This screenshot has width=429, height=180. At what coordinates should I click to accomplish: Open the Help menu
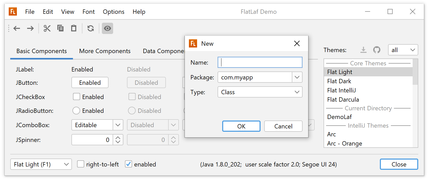pos(139,12)
